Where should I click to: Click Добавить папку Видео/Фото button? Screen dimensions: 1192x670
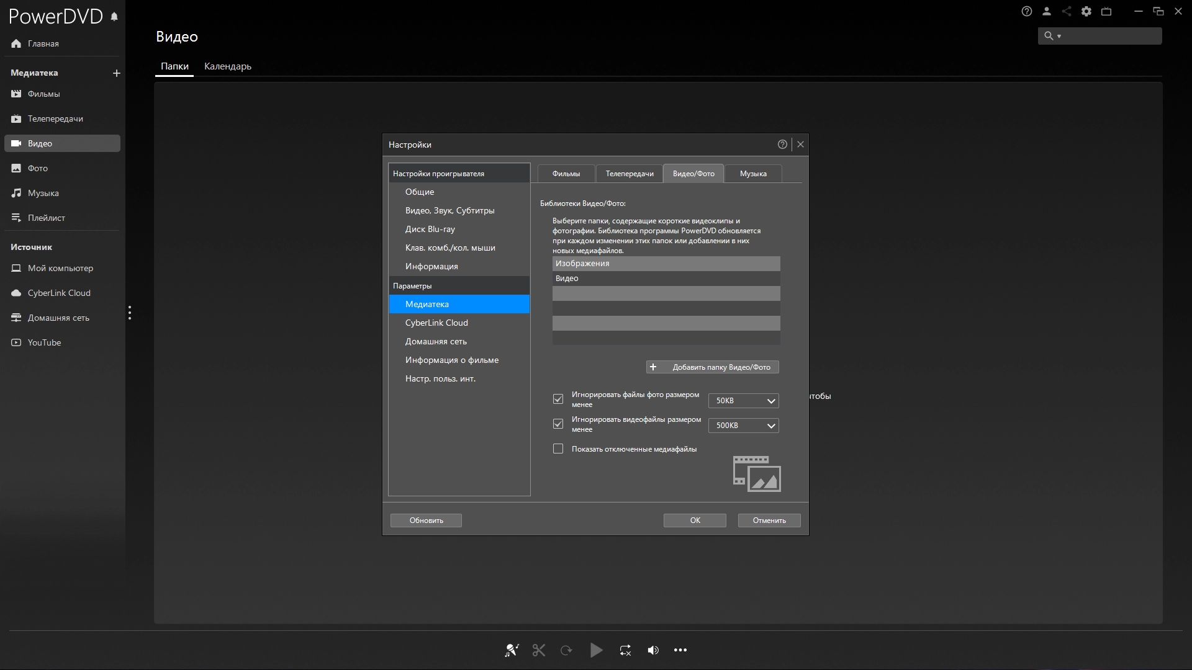[712, 367]
